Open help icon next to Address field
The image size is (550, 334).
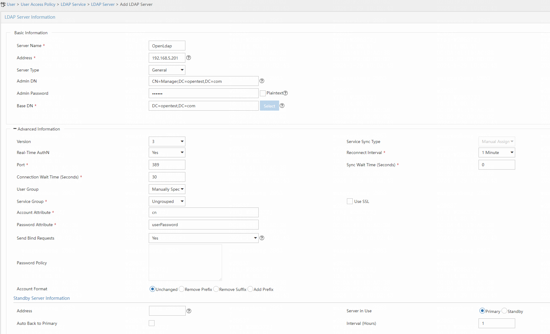189,58
